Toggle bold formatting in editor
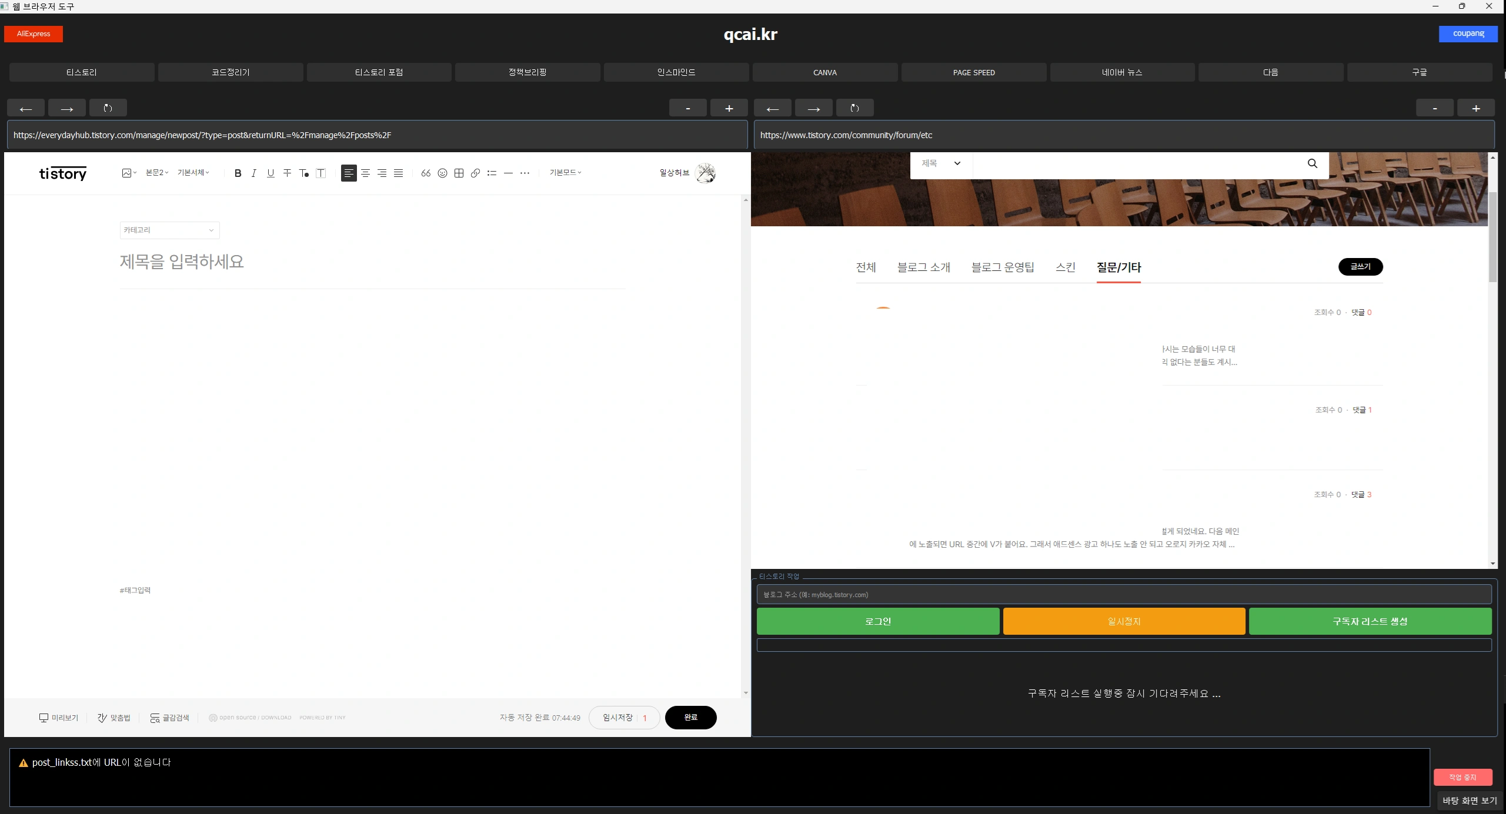 [238, 173]
